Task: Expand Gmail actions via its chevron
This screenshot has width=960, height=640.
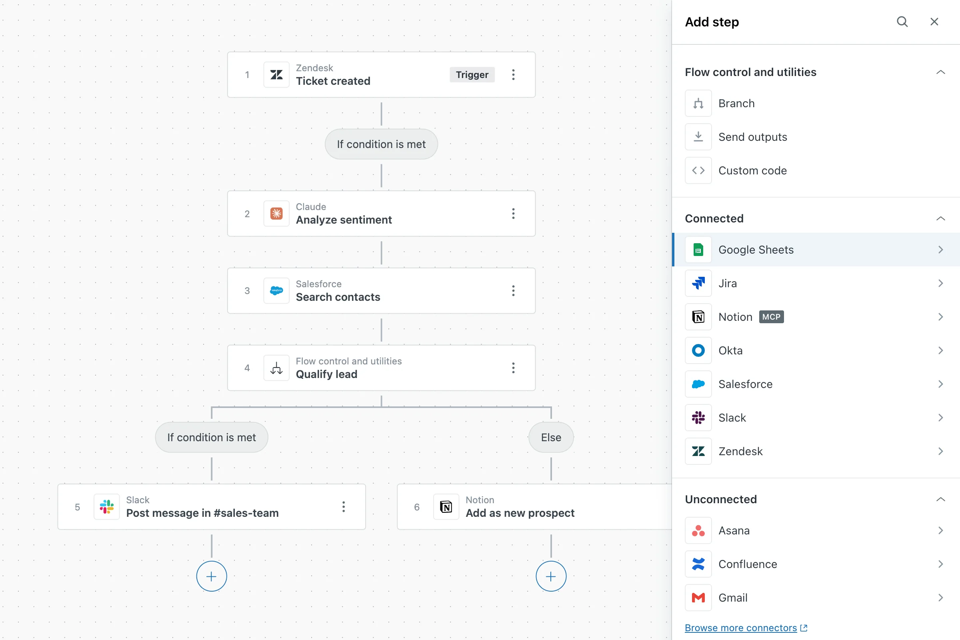Action: pyautogui.click(x=940, y=598)
